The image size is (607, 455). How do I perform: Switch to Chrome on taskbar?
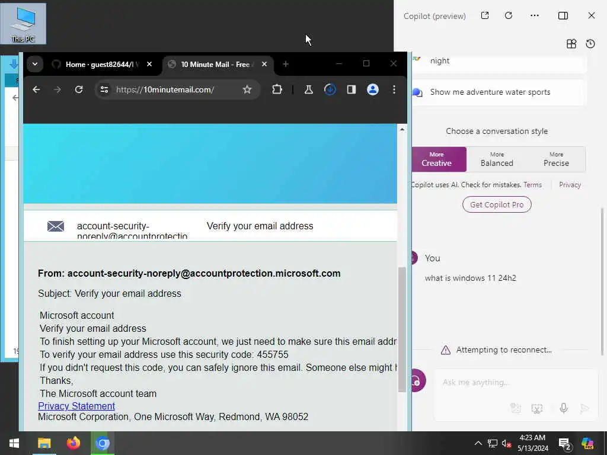(103, 443)
